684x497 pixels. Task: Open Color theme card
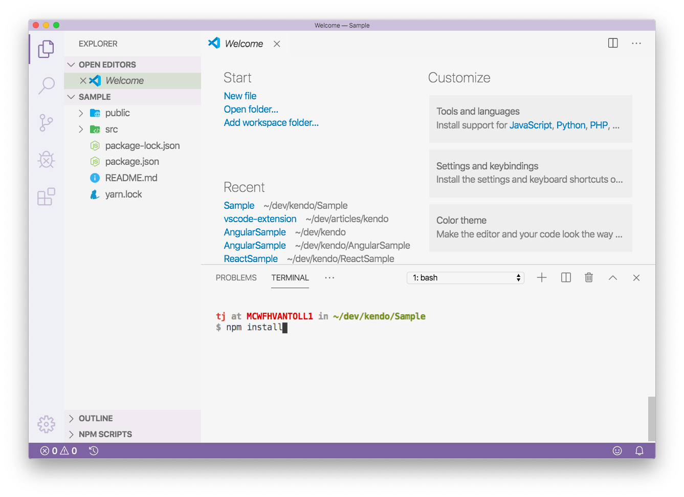coord(531,228)
